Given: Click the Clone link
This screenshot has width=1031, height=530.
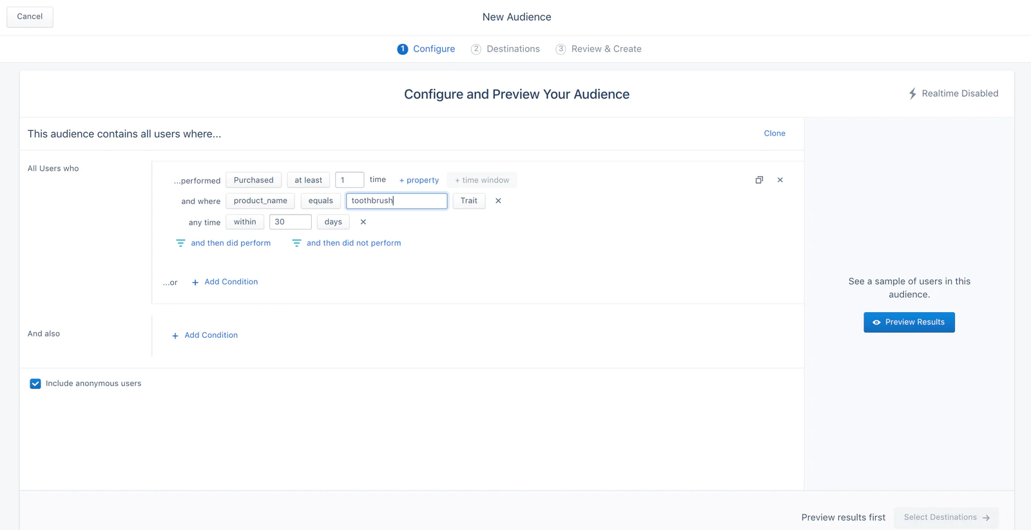Looking at the screenshot, I should (x=775, y=133).
